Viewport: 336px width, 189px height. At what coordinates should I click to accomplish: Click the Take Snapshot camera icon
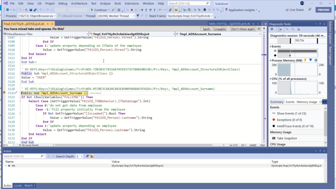coord(274,138)
